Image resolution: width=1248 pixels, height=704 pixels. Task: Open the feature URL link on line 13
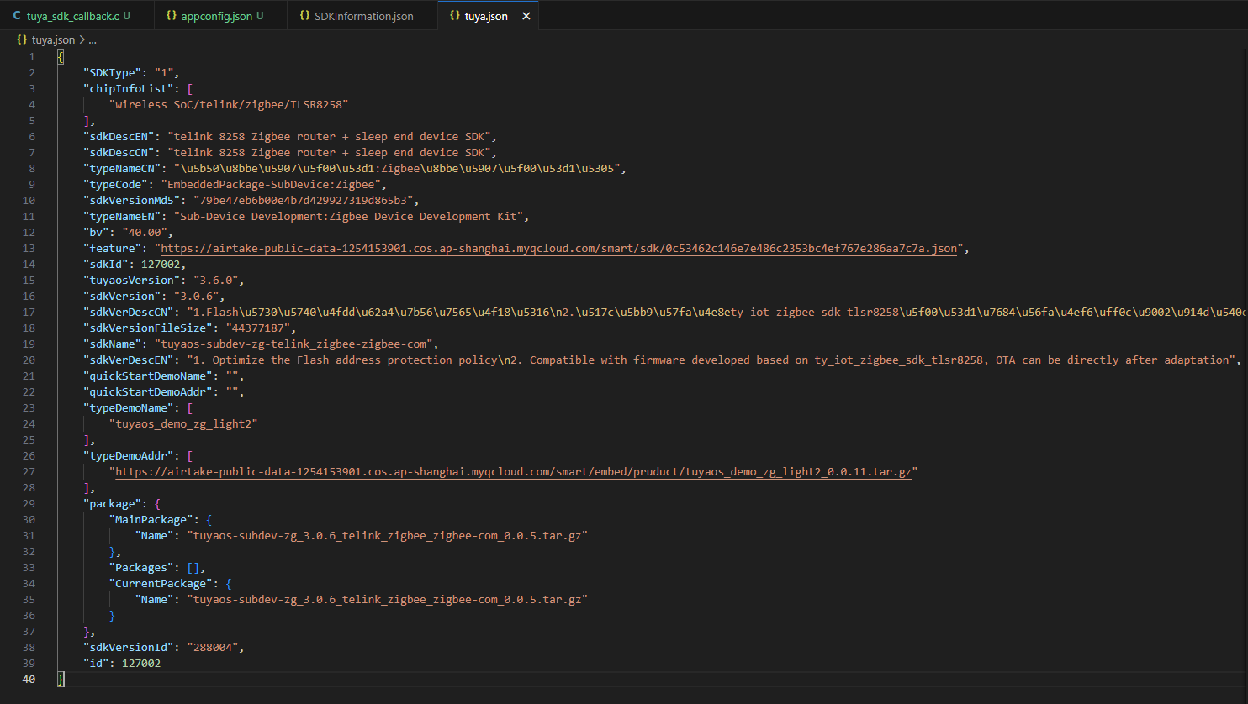click(x=558, y=248)
